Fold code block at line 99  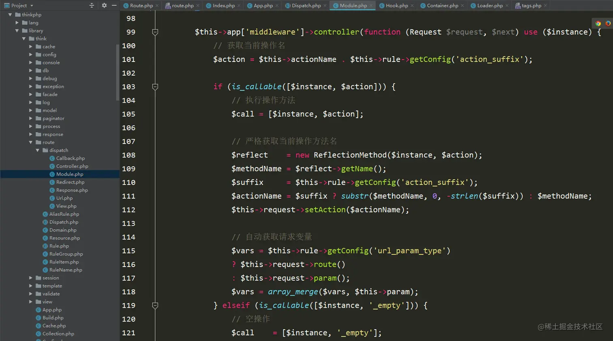(155, 32)
